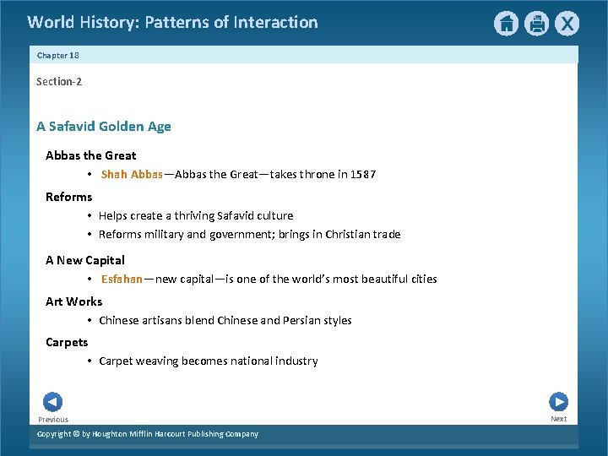This screenshot has height=456, width=608.
Task: Click the Print icon
Action: (x=537, y=24)
